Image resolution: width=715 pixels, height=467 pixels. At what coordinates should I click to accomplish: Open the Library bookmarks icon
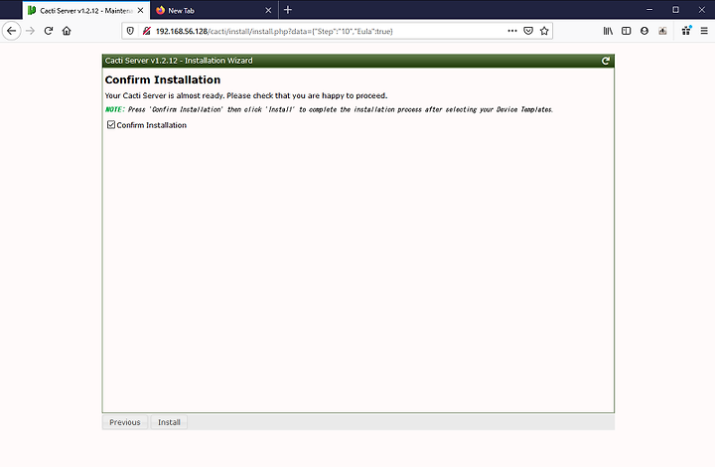[x=608, y=31]
